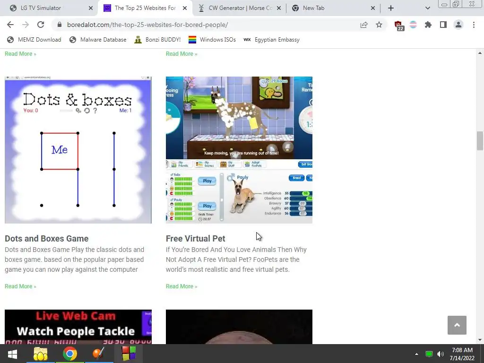Open the taskbar clock and date
484x363 pixels.
462,354
